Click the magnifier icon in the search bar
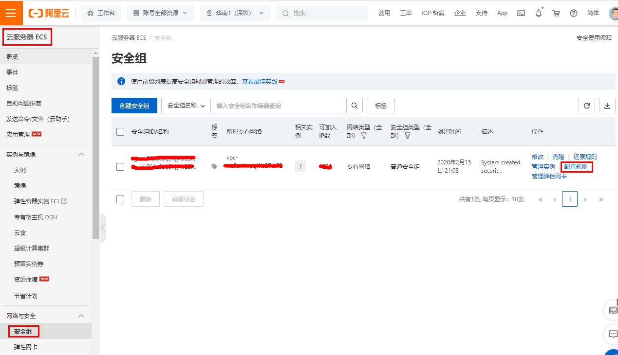The image size is (618, 355). click(354, 106)
